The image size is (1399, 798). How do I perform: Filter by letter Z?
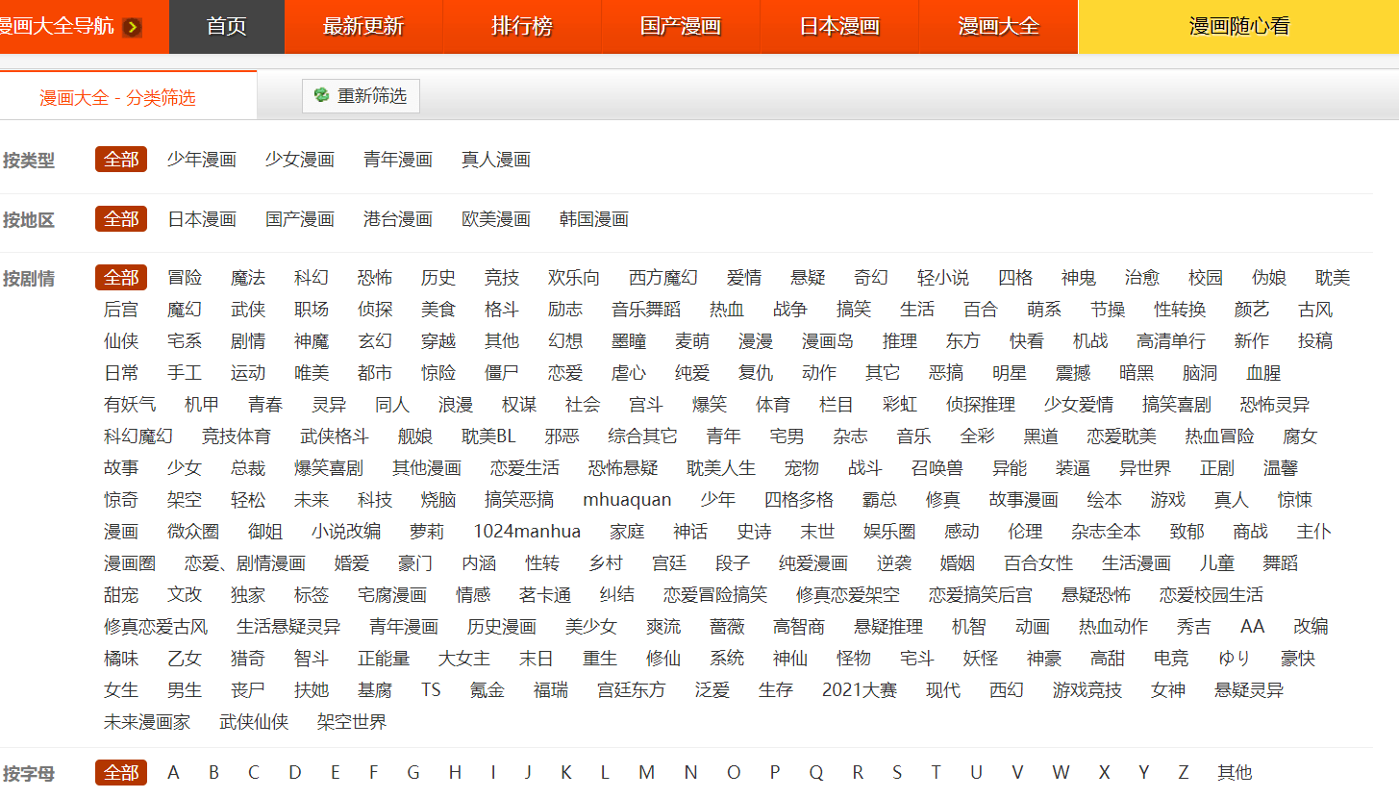click(1183, 772)
